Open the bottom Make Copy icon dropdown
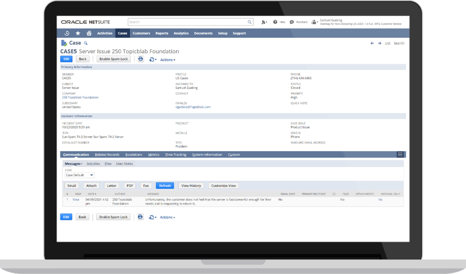 [x=152, y=217]
